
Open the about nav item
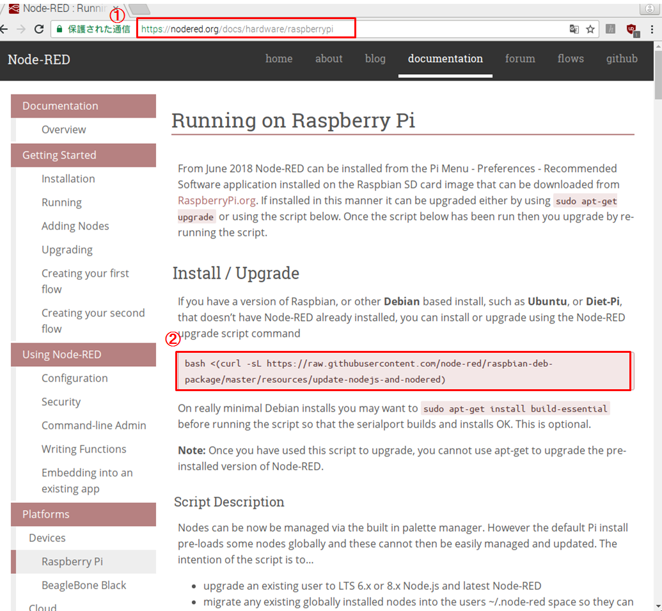click(x=329, y=59)
